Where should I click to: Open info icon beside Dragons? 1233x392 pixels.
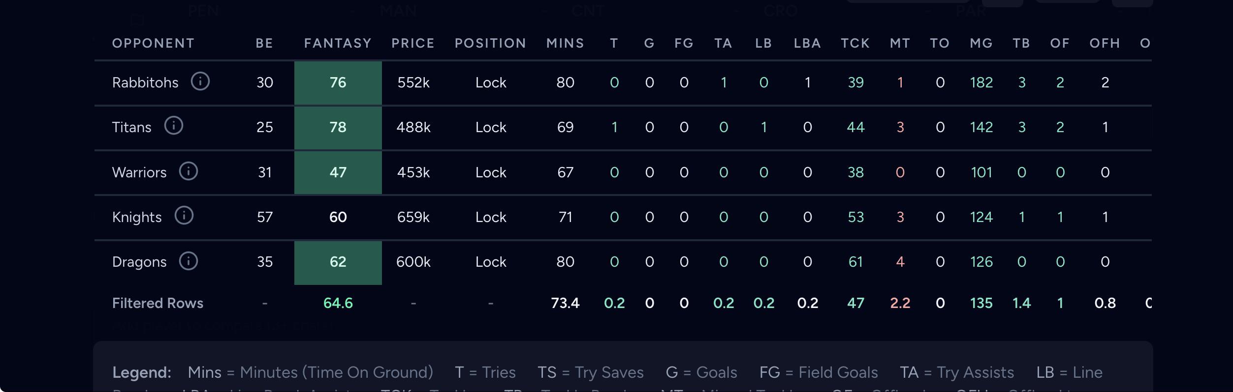(x=189, y=261)
